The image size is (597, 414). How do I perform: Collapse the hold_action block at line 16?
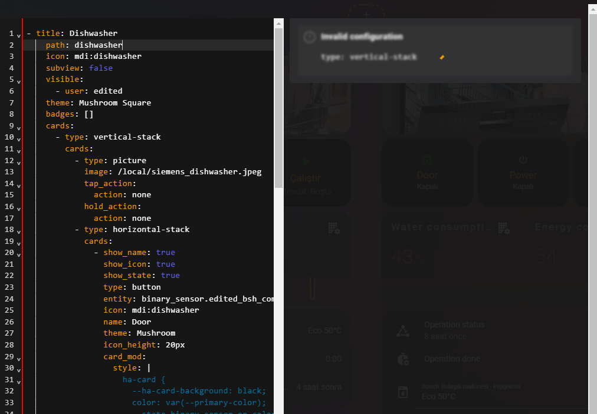click(x=19, y=208)
